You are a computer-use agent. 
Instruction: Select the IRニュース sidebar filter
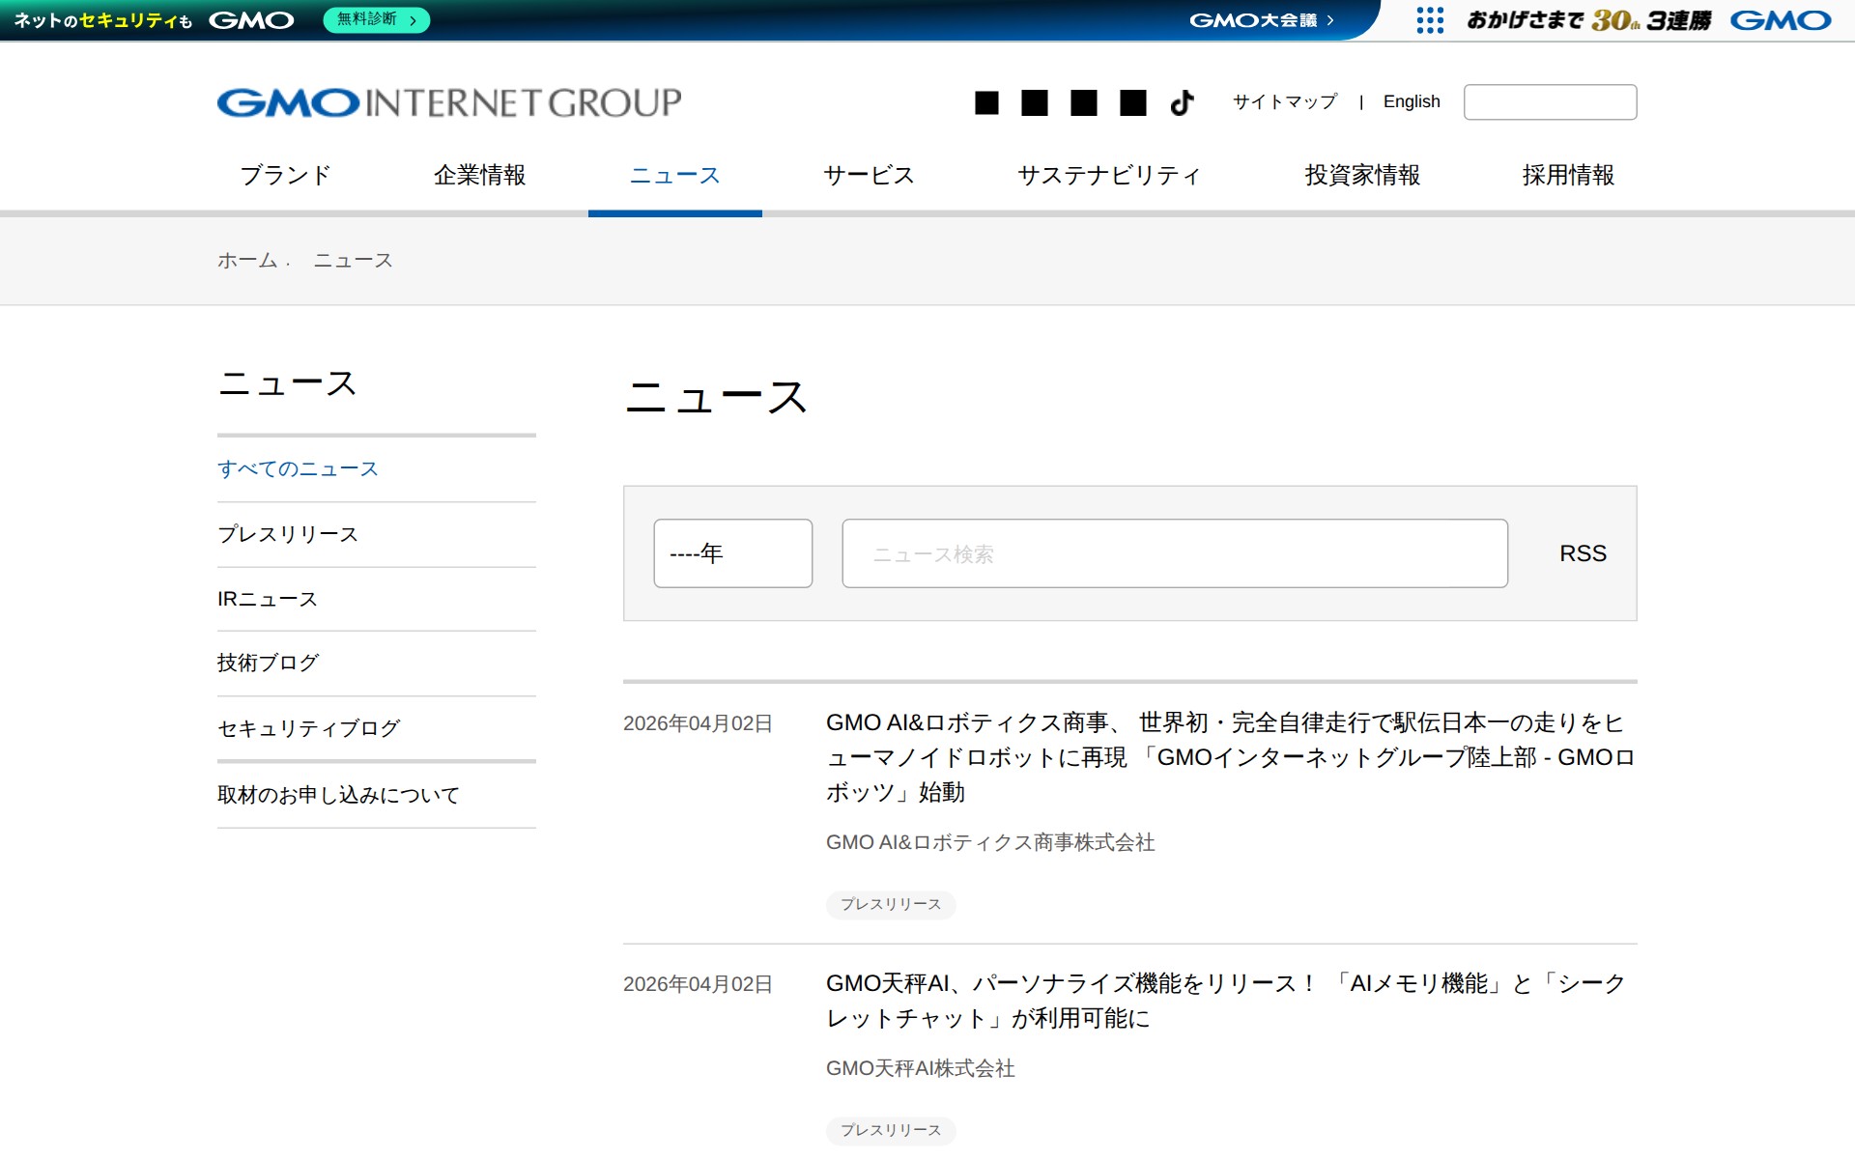[x=266, y=598]
